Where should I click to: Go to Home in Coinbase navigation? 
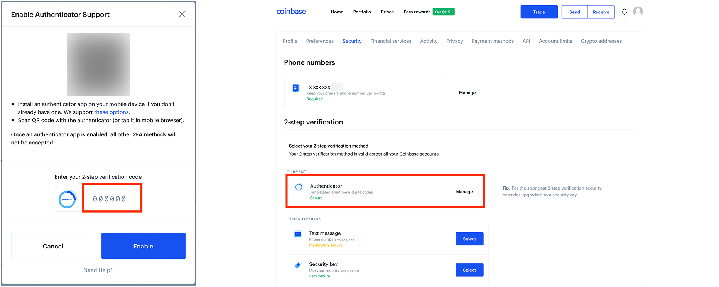337,12
